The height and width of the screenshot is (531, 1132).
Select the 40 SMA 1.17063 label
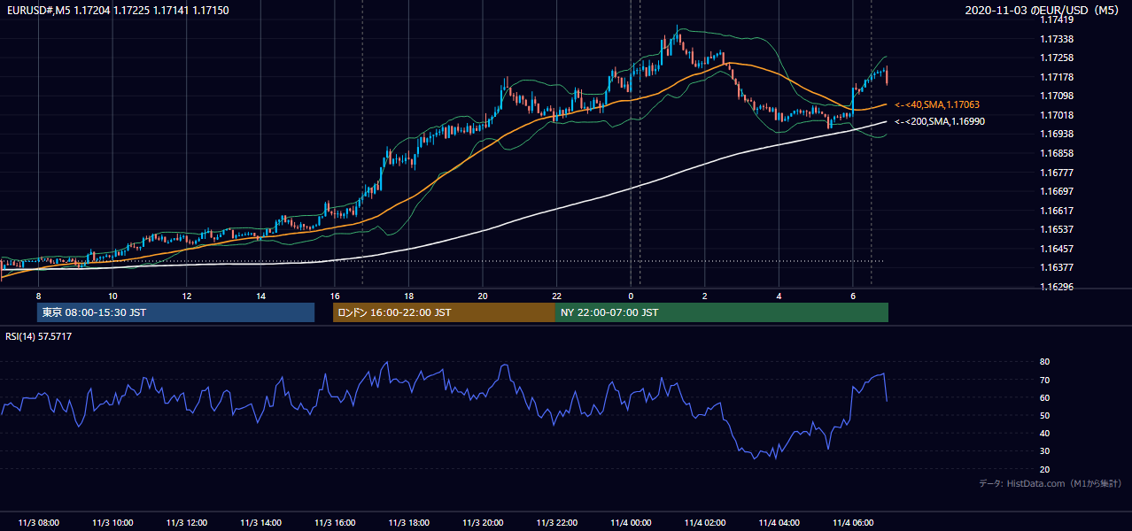point(937,104)
